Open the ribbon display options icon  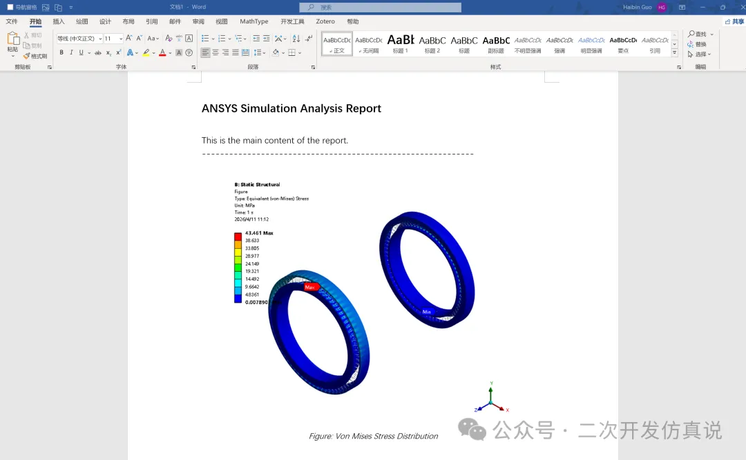(682, 7)
